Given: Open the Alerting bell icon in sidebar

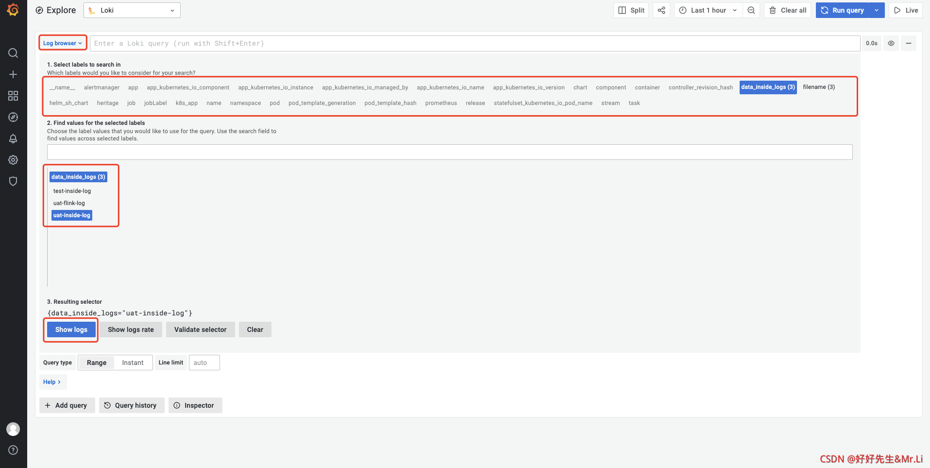Looking at the screenshot, I should tap(13, 139).
